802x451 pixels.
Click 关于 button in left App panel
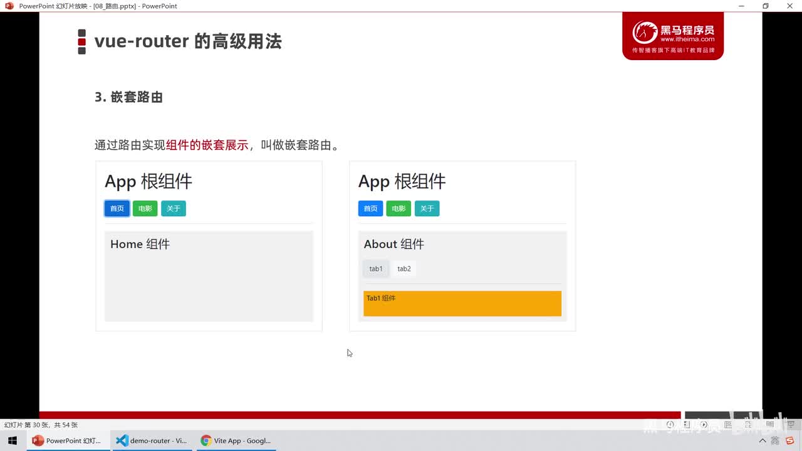click(x=174, y=209)
